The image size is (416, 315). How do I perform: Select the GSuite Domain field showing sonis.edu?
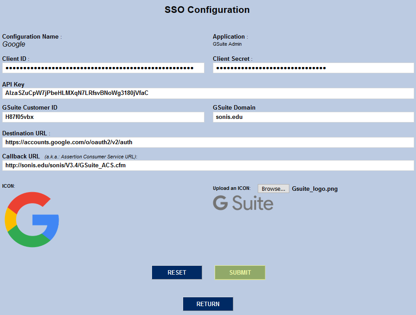click(311, 117)
